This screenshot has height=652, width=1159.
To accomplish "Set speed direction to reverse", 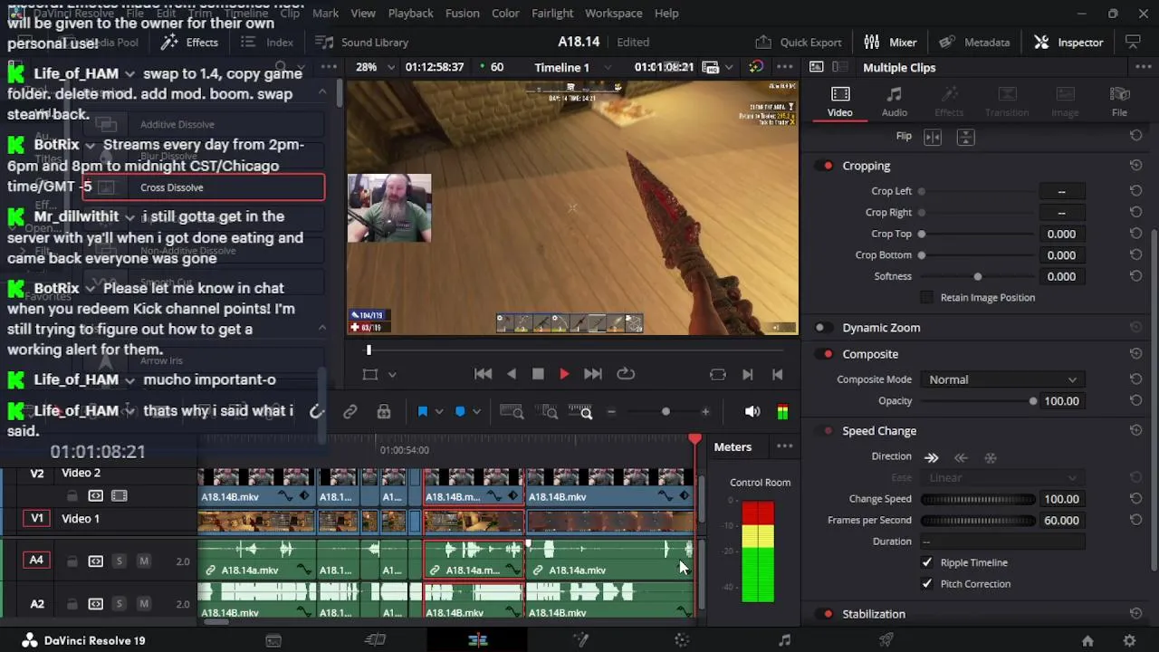I will (x=961, y=457).
